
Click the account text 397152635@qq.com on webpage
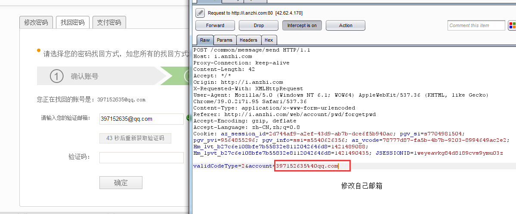tap(121, 100)
